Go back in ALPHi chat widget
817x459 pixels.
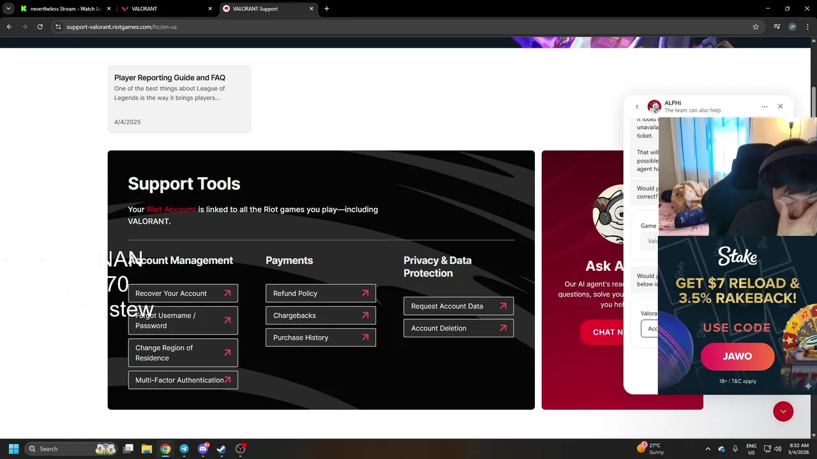(636, 106)
